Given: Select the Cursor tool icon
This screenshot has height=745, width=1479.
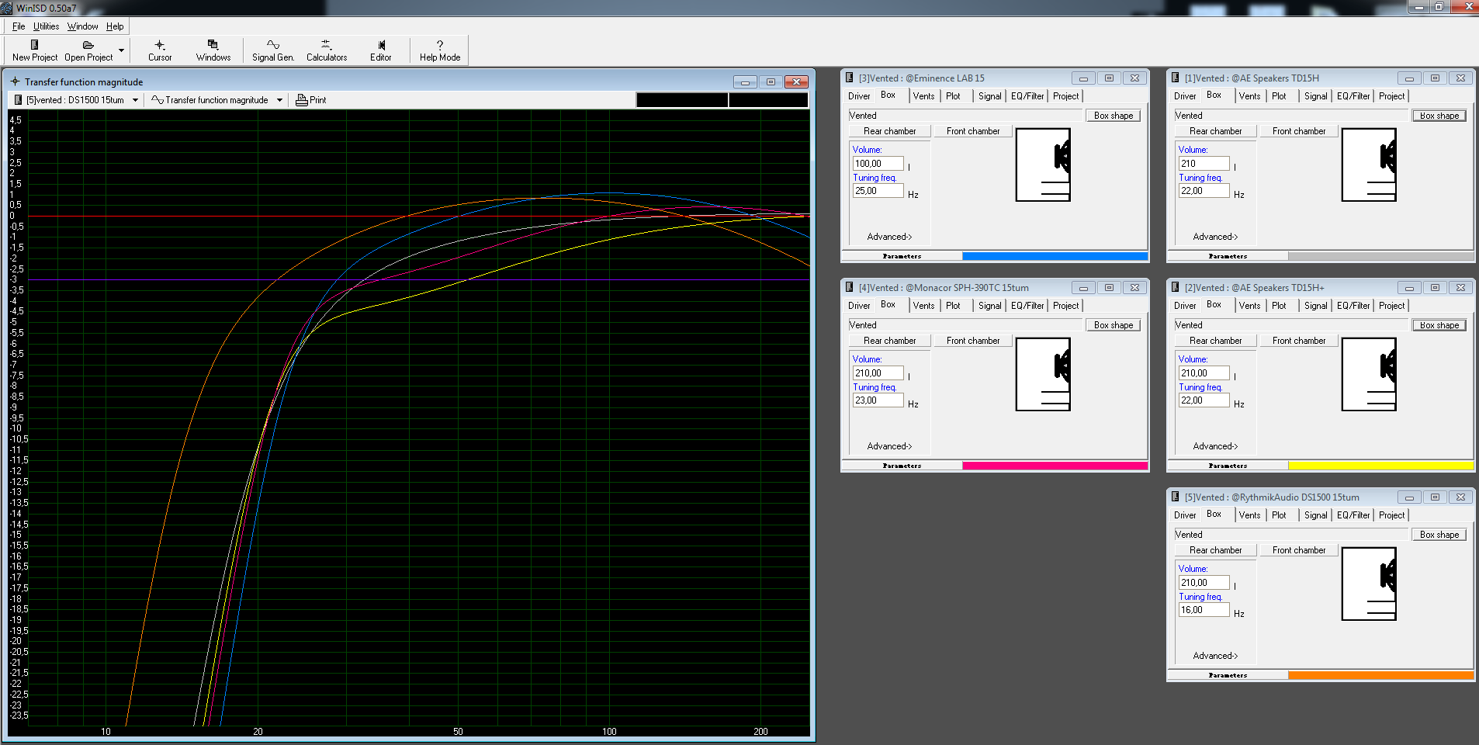Looking at the screenshot, I should click(x=160, y=45).
